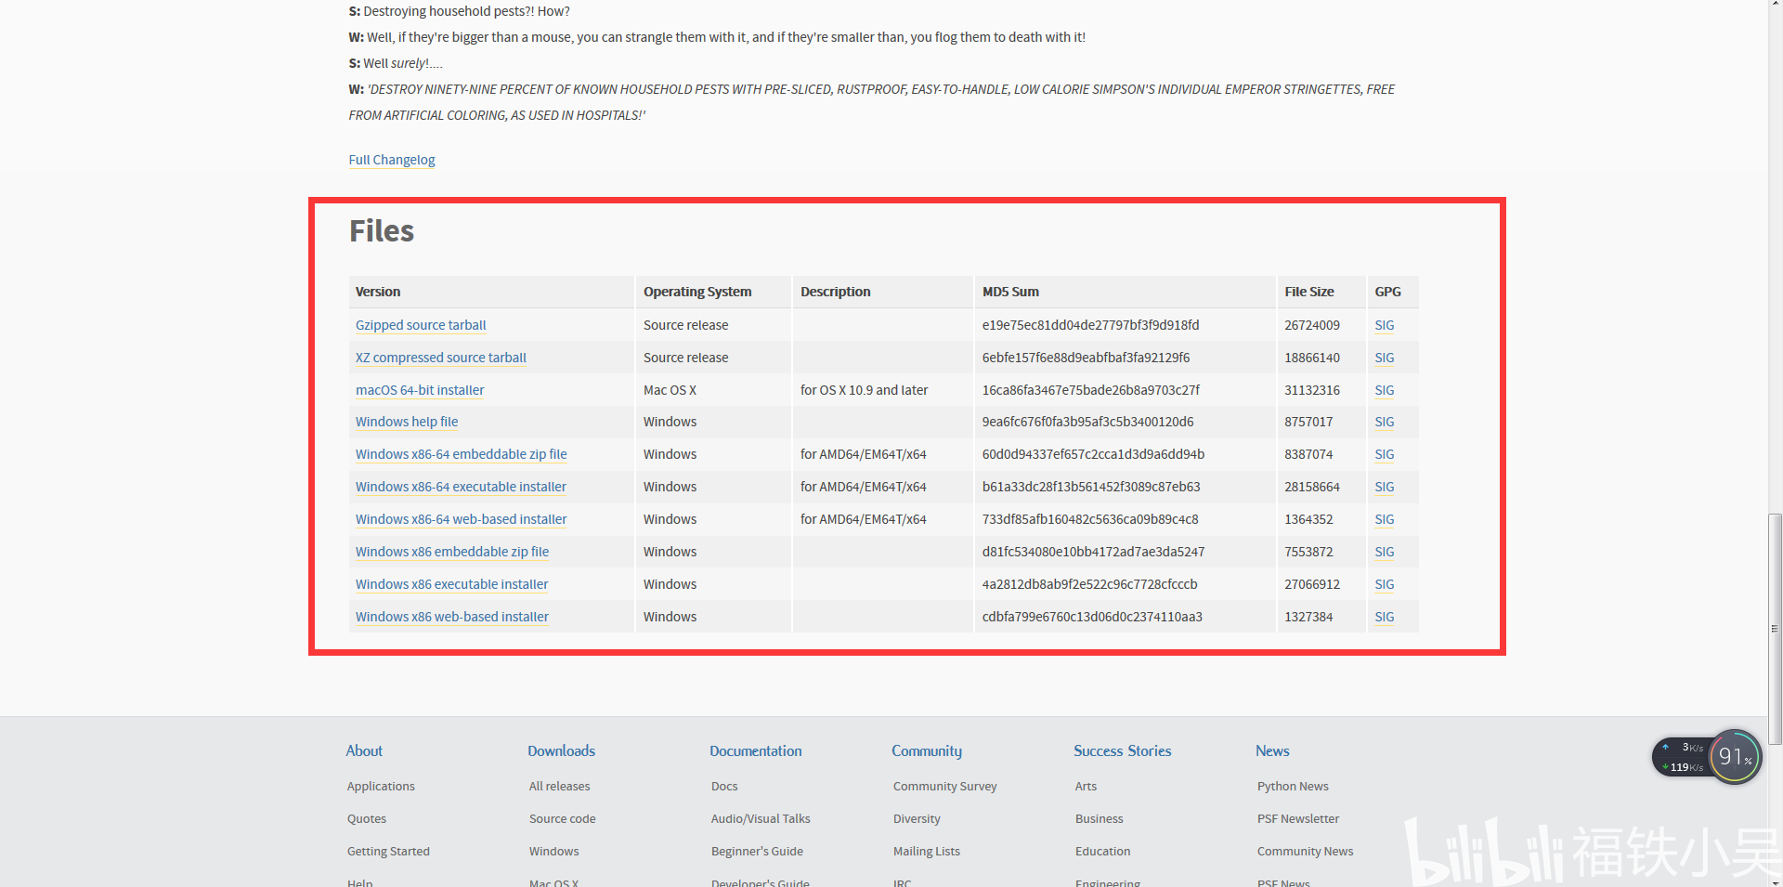Go to Quotes in footer
The height and width of the screenshot is (887, 1783).
click(367, 818)
